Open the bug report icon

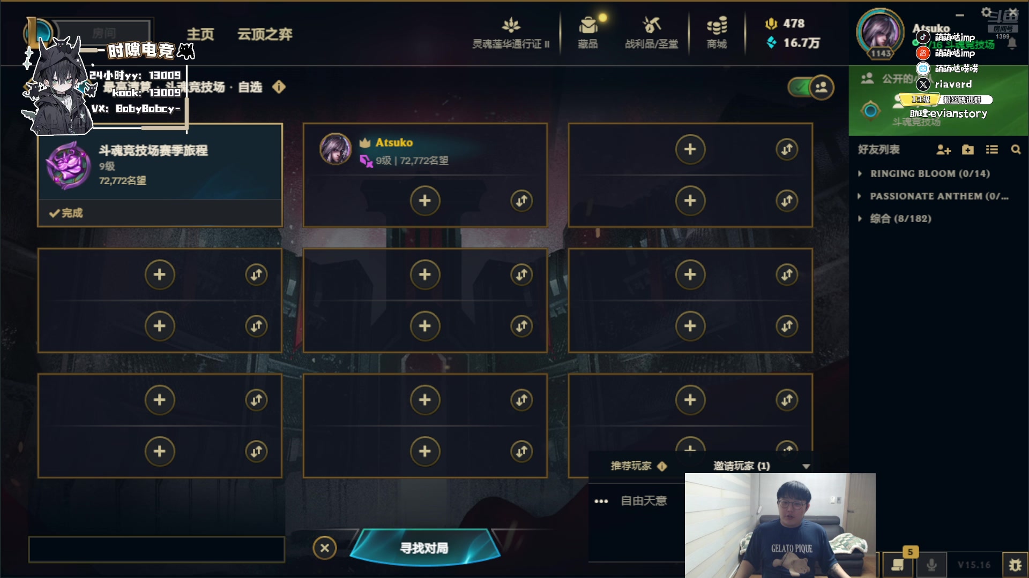click(x=1015, y=565)
